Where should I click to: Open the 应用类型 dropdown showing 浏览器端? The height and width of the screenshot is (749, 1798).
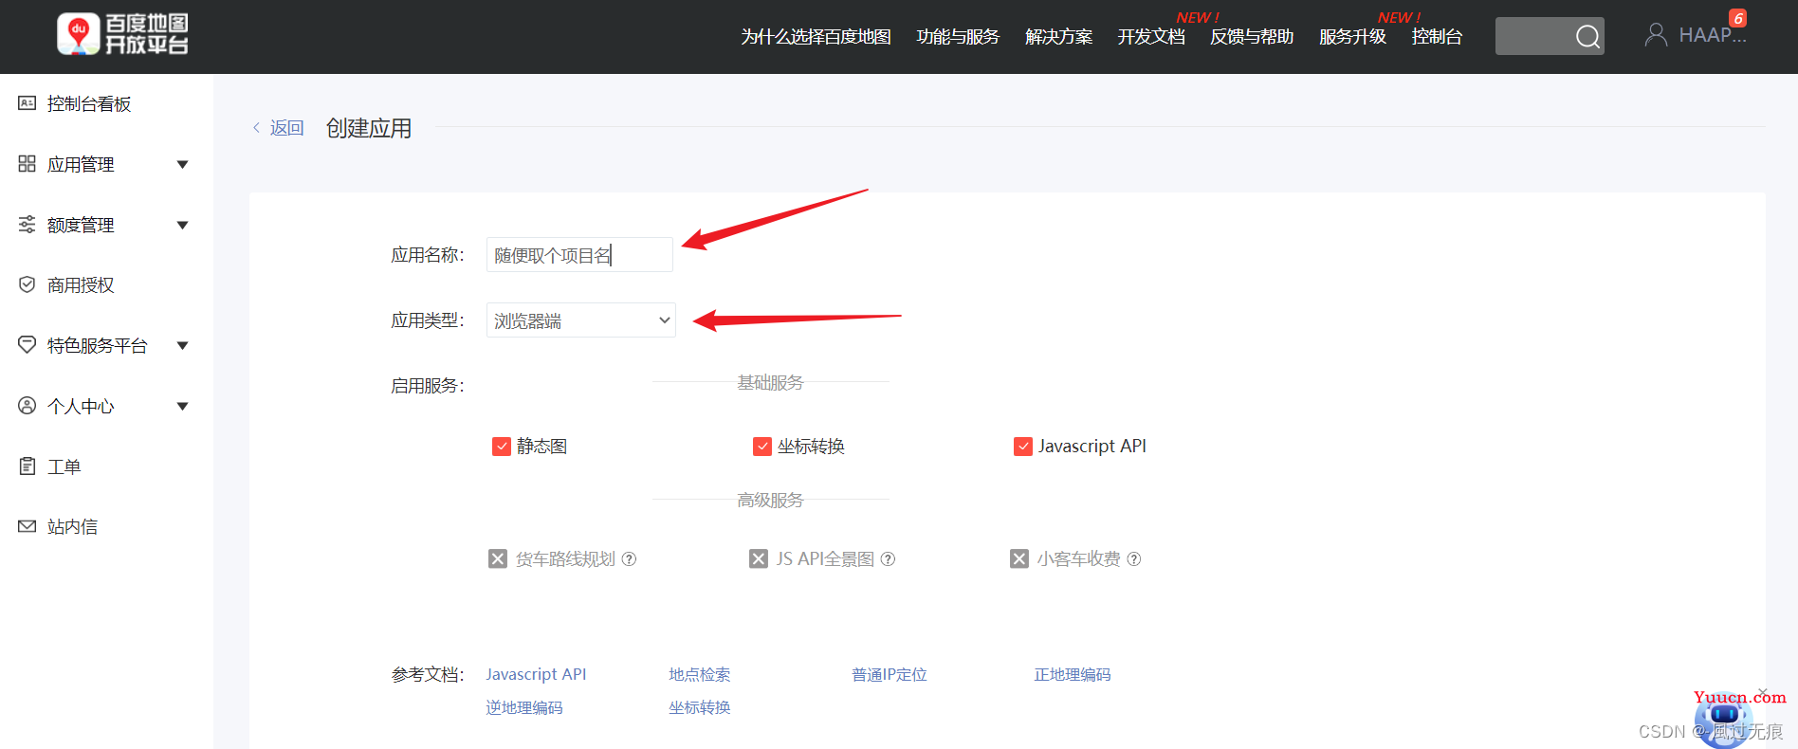[x=581, y=320]
